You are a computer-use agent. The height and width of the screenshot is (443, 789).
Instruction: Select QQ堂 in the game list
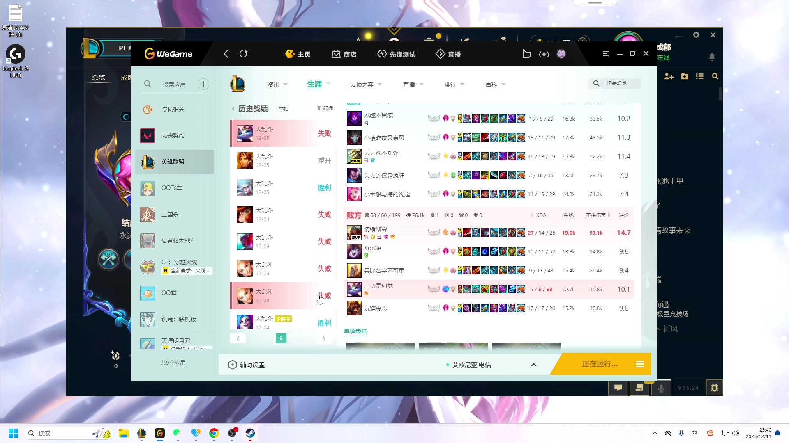click(x=175, y=293)
